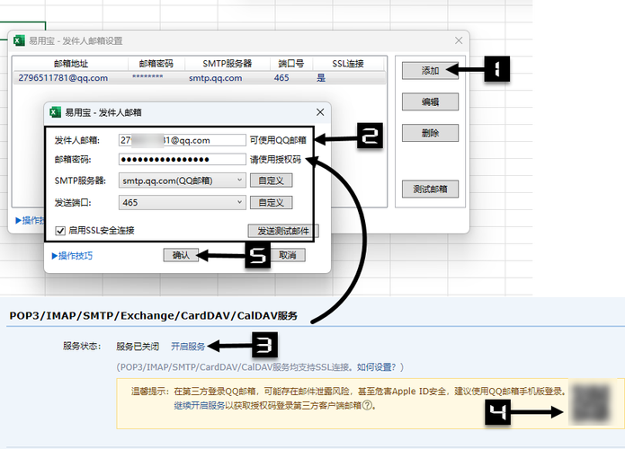Open 操作技巧 link in front dialog
This screenshot has height=449, width=625.
point(72,256)
